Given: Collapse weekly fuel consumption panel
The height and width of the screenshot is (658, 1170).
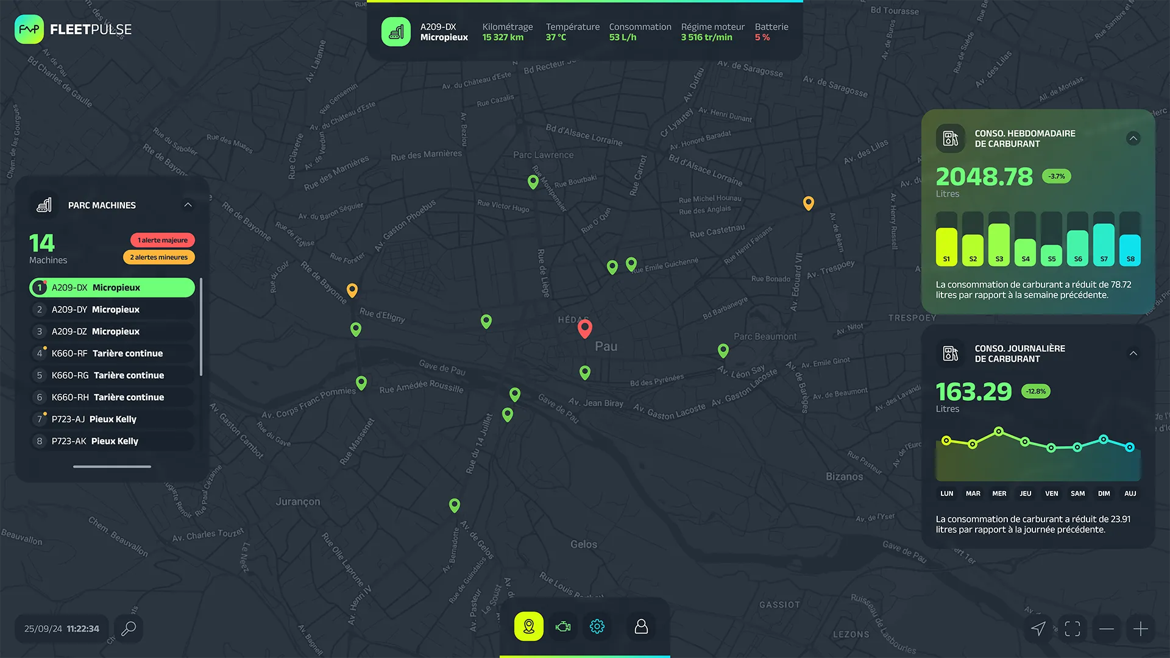Looking at the screenshot, I should pyautogui.click(x=1133, y=138).
